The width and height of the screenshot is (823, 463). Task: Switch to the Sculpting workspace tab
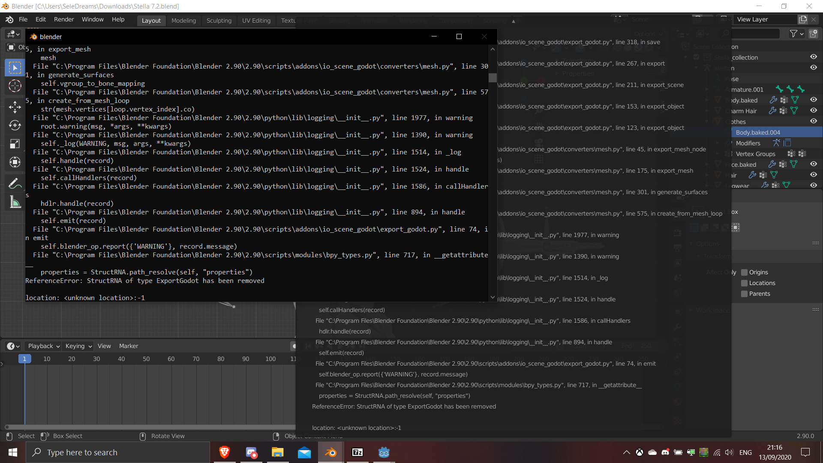coord(219,21)
